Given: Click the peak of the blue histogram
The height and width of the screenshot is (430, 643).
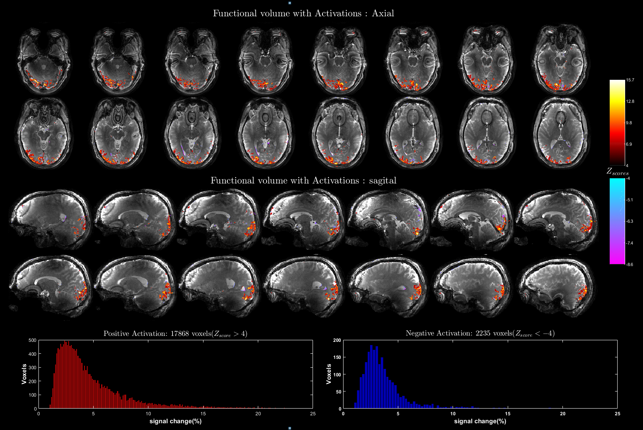Looking at the screenshot, I should (x=371, y=347).
